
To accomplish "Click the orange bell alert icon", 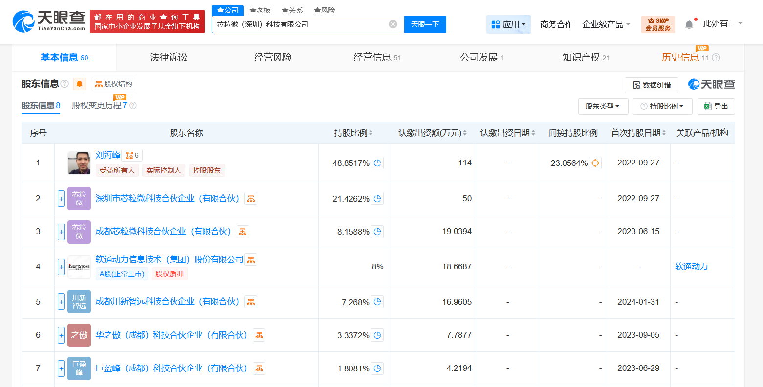I will click(80, 84).
